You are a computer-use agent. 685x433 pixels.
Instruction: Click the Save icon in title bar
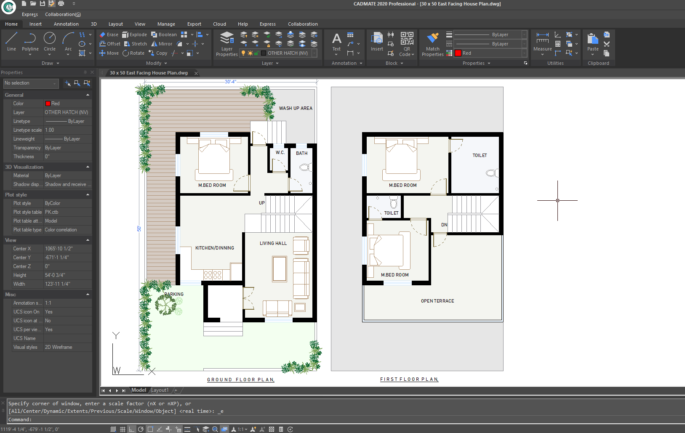[x=42, y=3]
